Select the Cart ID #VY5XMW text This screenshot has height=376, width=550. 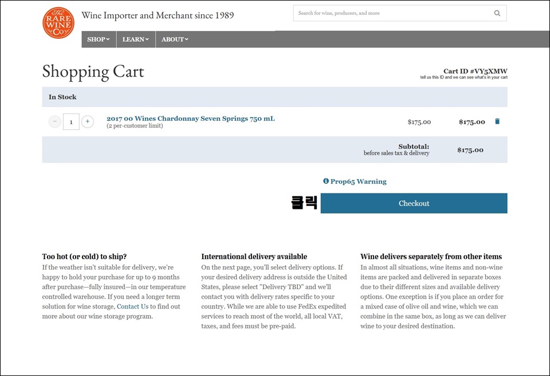(476, 71)
